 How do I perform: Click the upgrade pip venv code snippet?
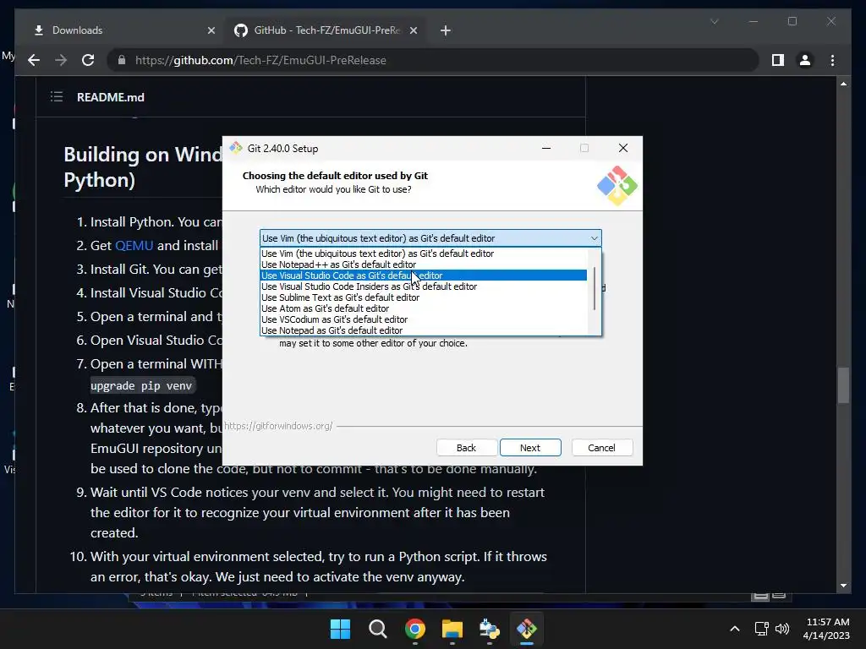(x=141, y=385)
